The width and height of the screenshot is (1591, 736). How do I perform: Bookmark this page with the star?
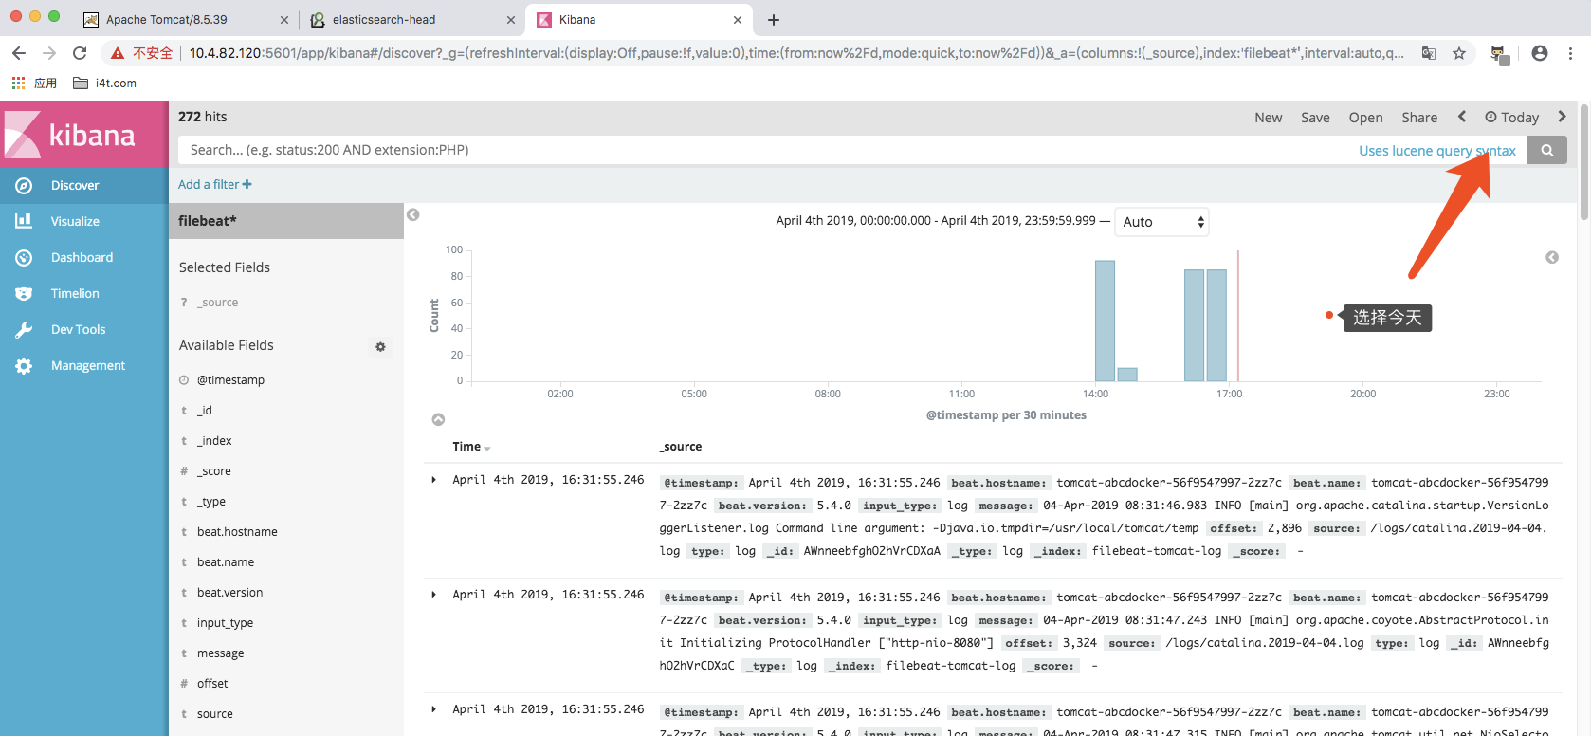tap(1459, 53)
